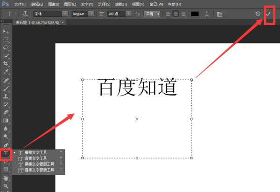Choose 横排文字工具 from flyout

click(x=38, y=152)
